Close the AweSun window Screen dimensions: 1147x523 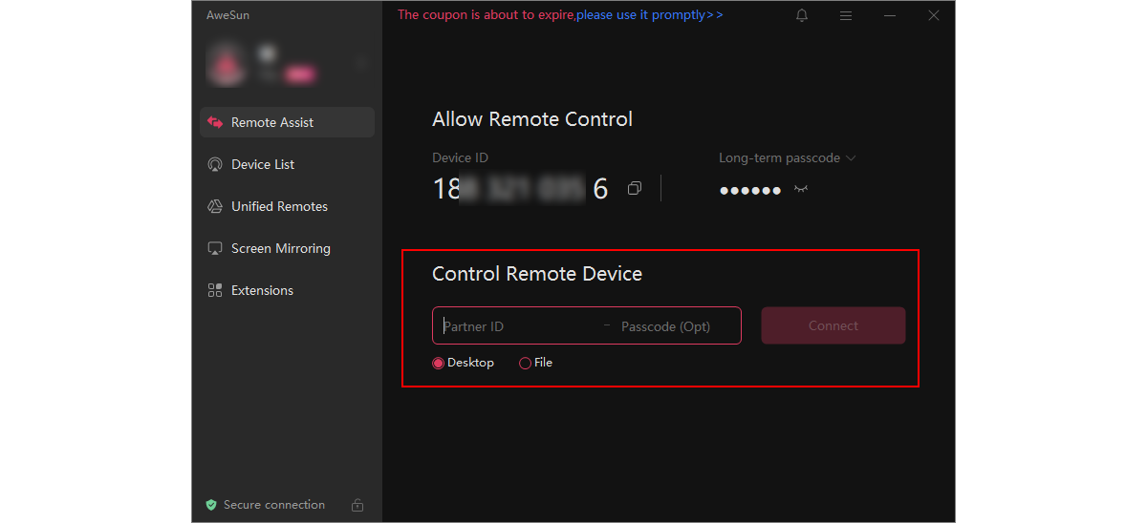[x=934, y=15]
